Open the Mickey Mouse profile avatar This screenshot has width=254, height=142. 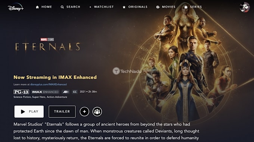click(x=245, y=7)
